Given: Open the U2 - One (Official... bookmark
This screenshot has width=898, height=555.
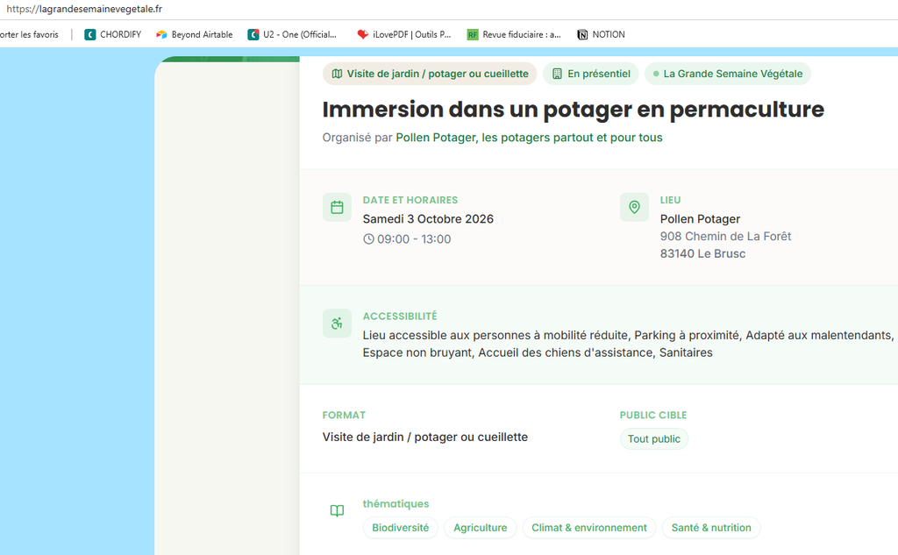Looking at the screenshot, I should (292, 34).
